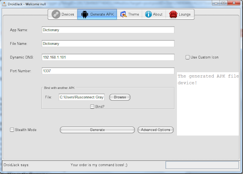
Task: Click the Port Number input field
Action: tap(108, 71)
